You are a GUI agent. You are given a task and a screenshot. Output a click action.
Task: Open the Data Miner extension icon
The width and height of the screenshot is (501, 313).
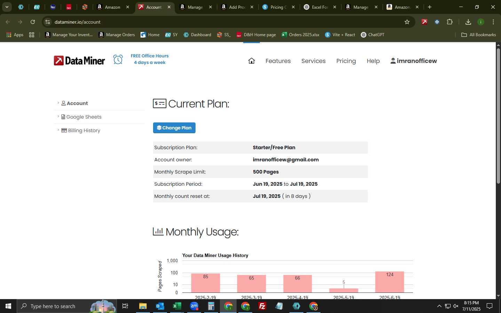pos(424,22)
